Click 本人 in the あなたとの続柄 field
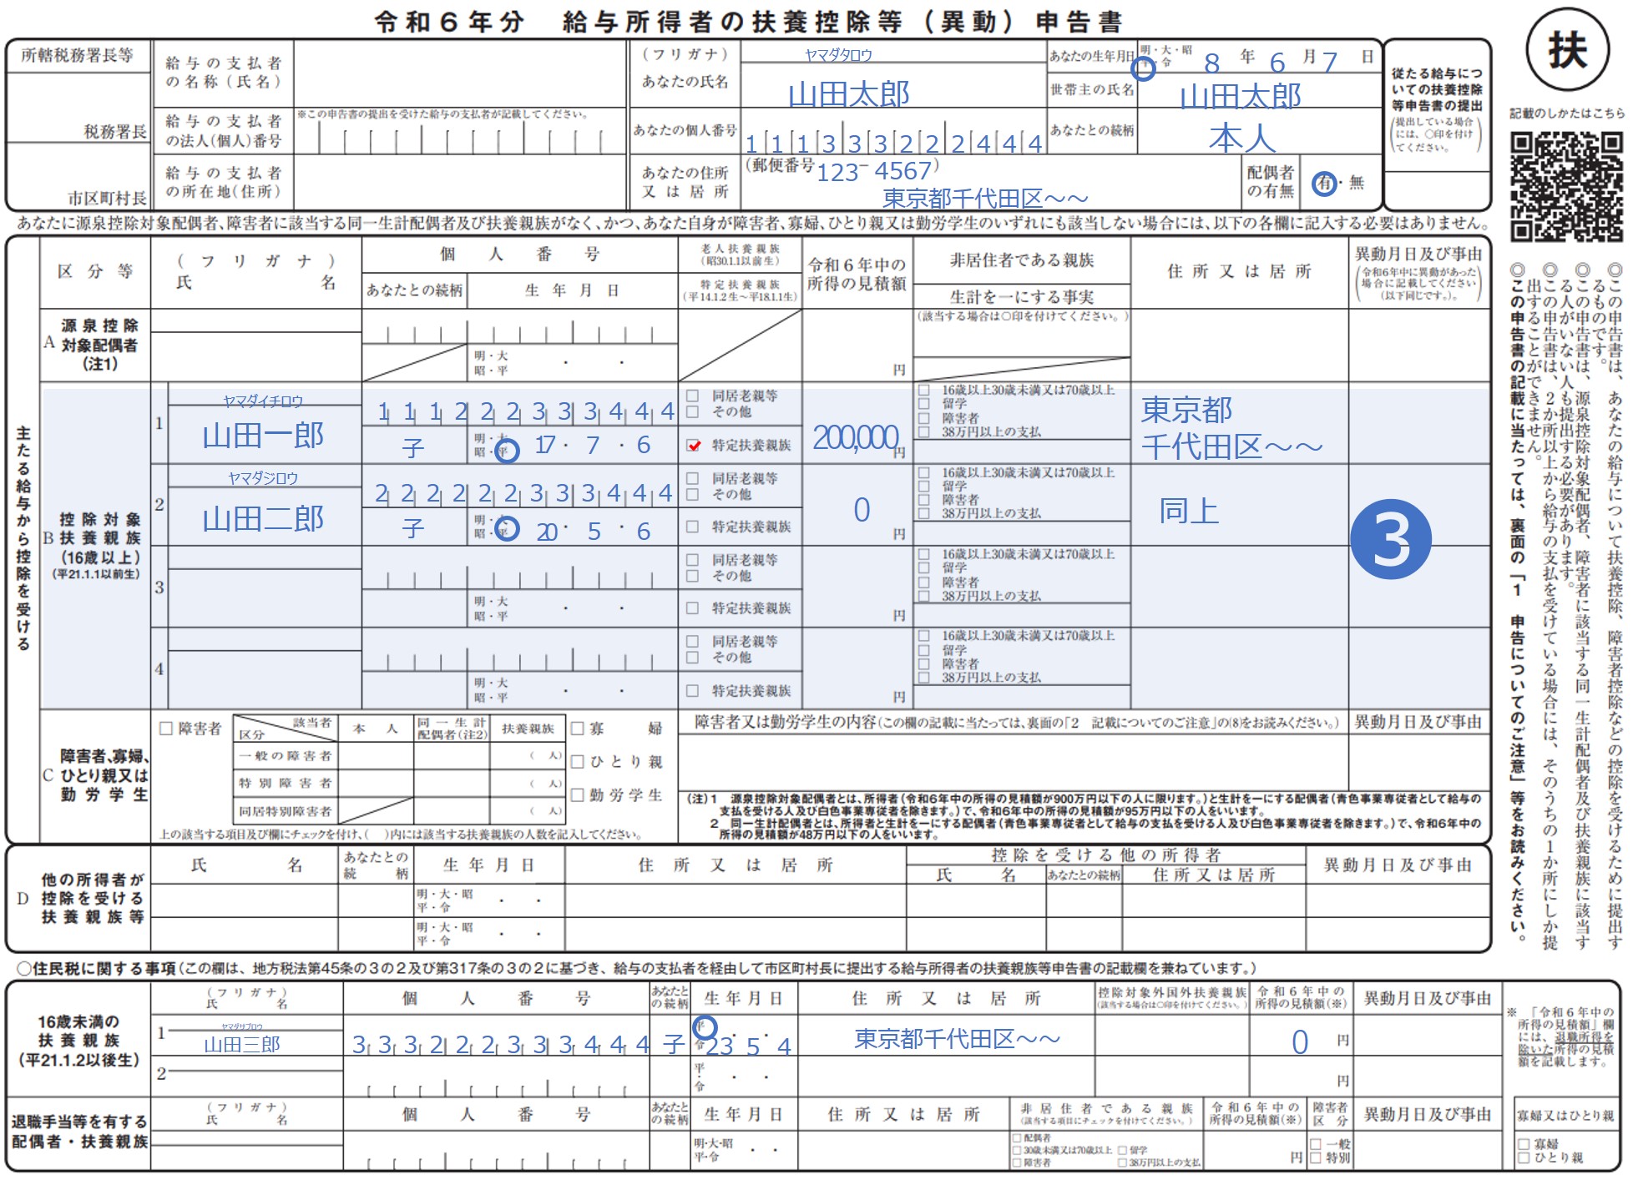 pyautogui.click(x=1242, y=139)
